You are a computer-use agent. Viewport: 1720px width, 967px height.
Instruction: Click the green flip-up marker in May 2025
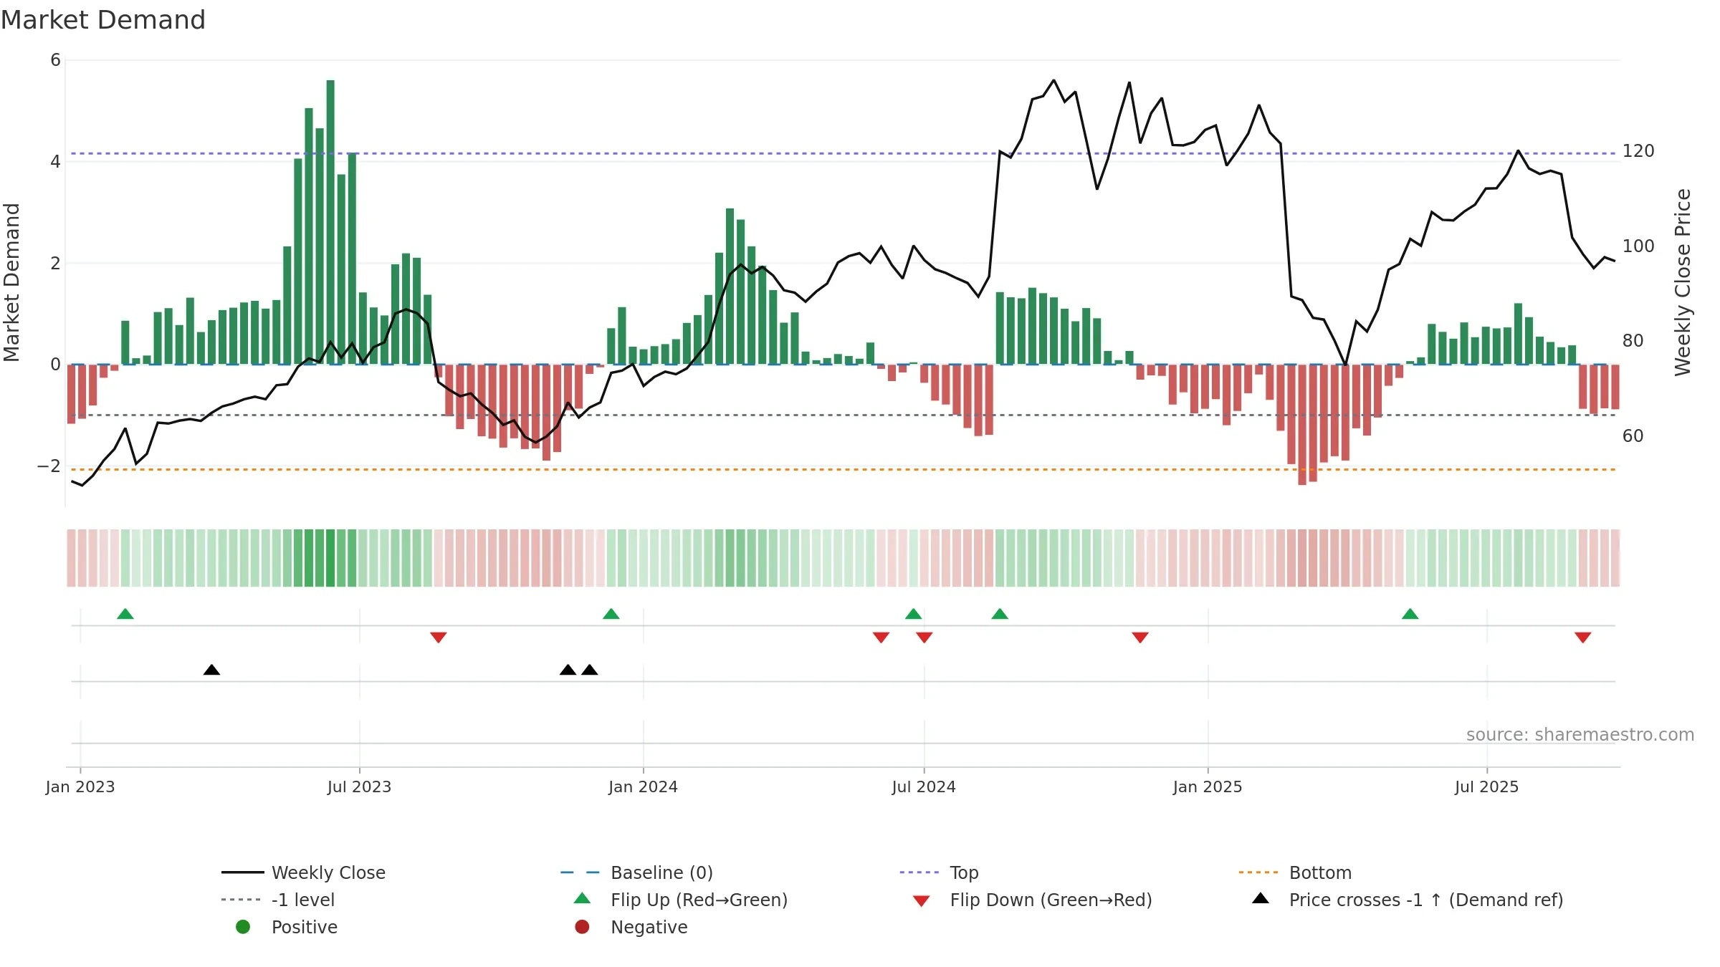[x=1410, y=614]
